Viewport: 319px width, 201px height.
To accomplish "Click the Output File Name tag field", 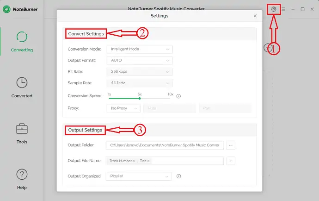I will click(165, 161).
